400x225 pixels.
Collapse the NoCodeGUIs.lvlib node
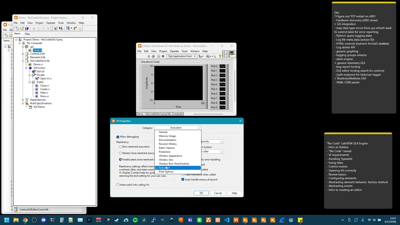click(23, 61)
